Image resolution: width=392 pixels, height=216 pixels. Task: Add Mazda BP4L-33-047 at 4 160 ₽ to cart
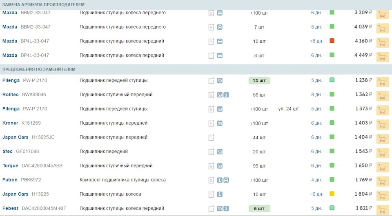pyautogui.click(x=383, y=43)
